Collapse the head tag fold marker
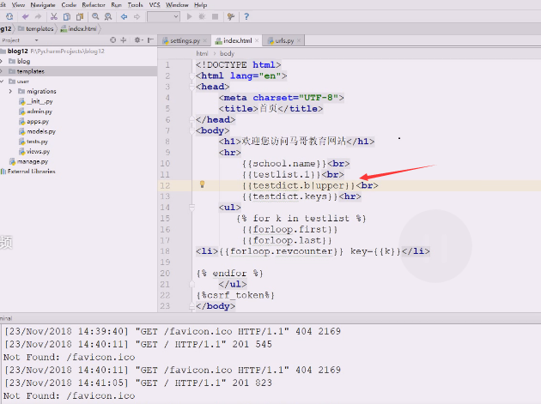Image resolution: width=541 pixels, height=404 pixels. coord(191,87)
